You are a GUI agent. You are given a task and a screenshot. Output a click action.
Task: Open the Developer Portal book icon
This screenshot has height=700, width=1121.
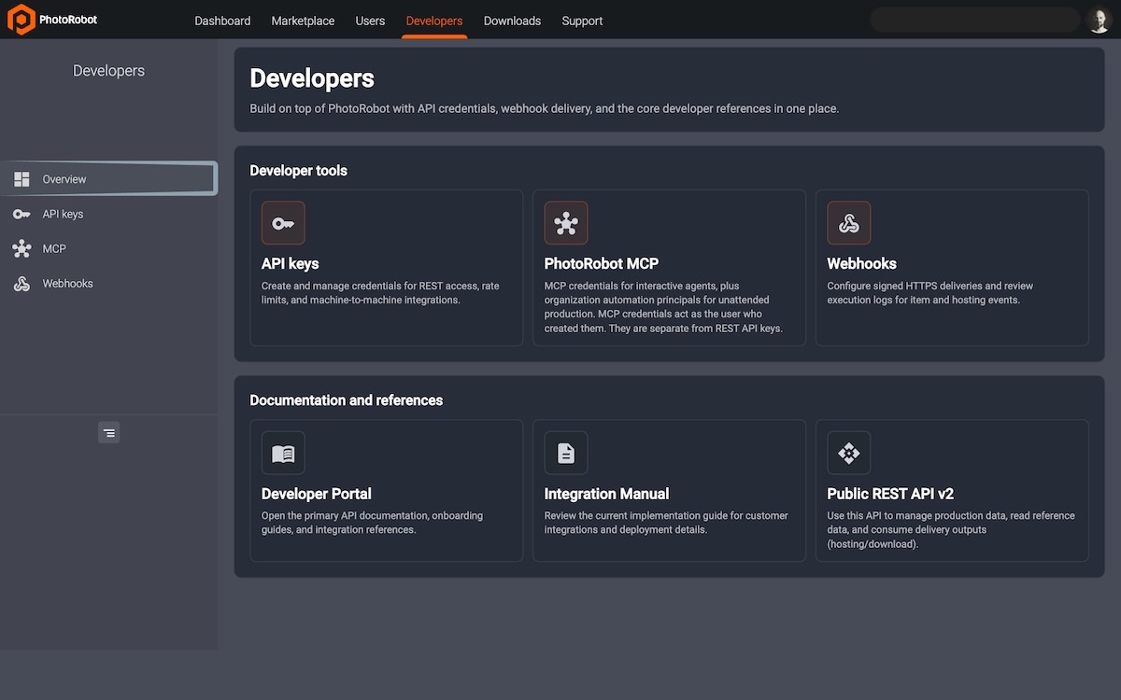(283, 453)
